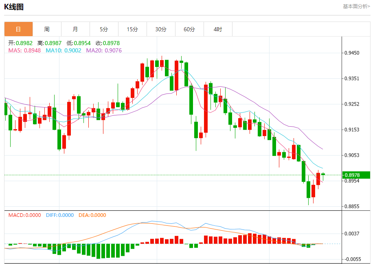Click the green 0.8978 current price tag
Viewport: 375px width, 264px height.
coord(356,175)
